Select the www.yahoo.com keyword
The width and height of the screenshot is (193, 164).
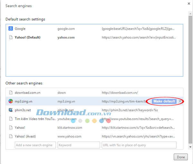(x=69, y=136)
